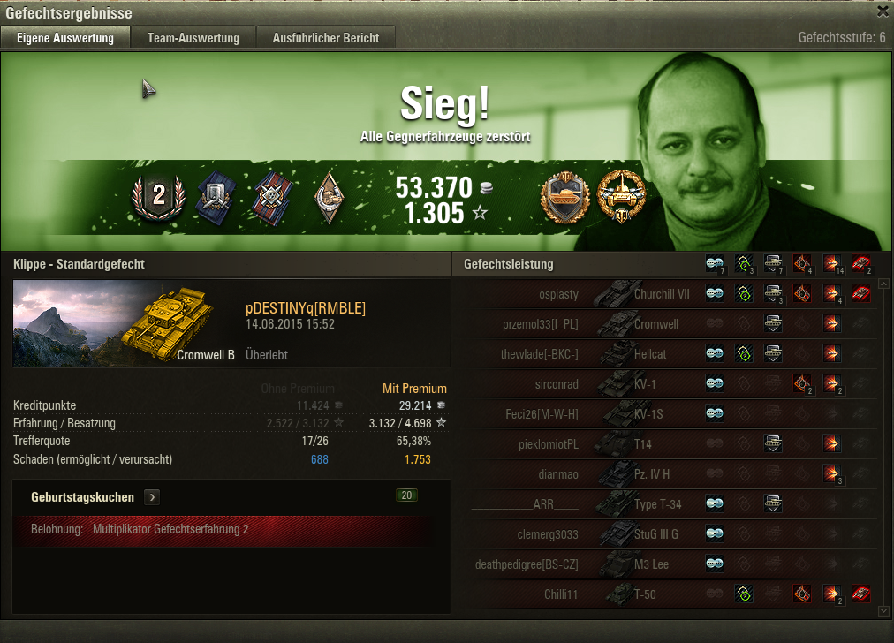Click the destroyed vehicles icon in header row
Screen dimensions: 894x643
click(861, 263)
